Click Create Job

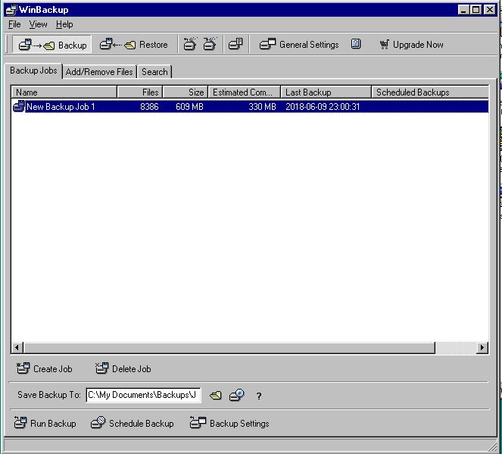[x=45, y=369]
